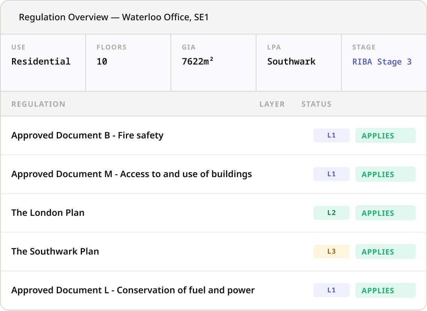Click the floors value '10'
Screen dimensions: 427x311
click(102, 62)
